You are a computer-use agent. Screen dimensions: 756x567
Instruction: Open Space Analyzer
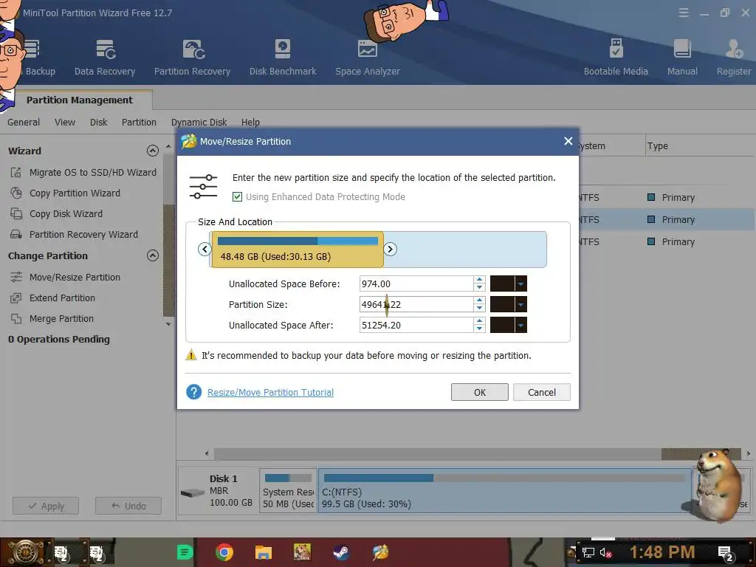[x=368, y=58]
